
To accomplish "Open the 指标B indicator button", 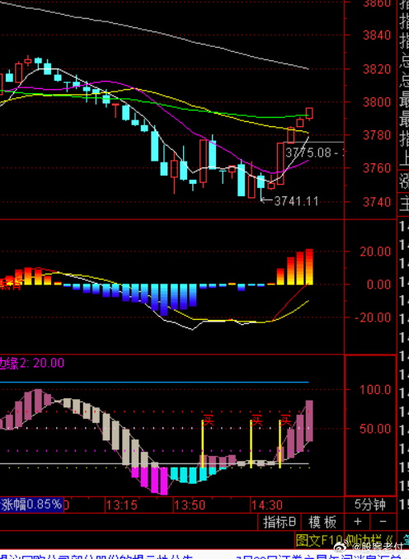I will coord(280,522).
